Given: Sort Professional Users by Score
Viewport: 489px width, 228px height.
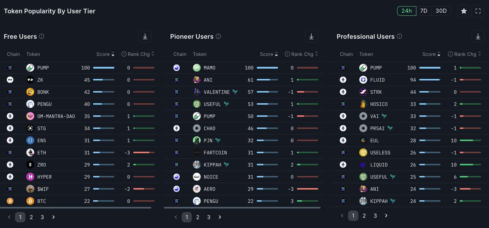Looking at the screenshot, I should tap(432, 54).
